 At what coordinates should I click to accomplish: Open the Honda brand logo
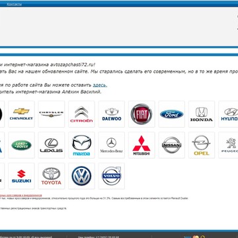pyautogui.click(x=202, y=114)
